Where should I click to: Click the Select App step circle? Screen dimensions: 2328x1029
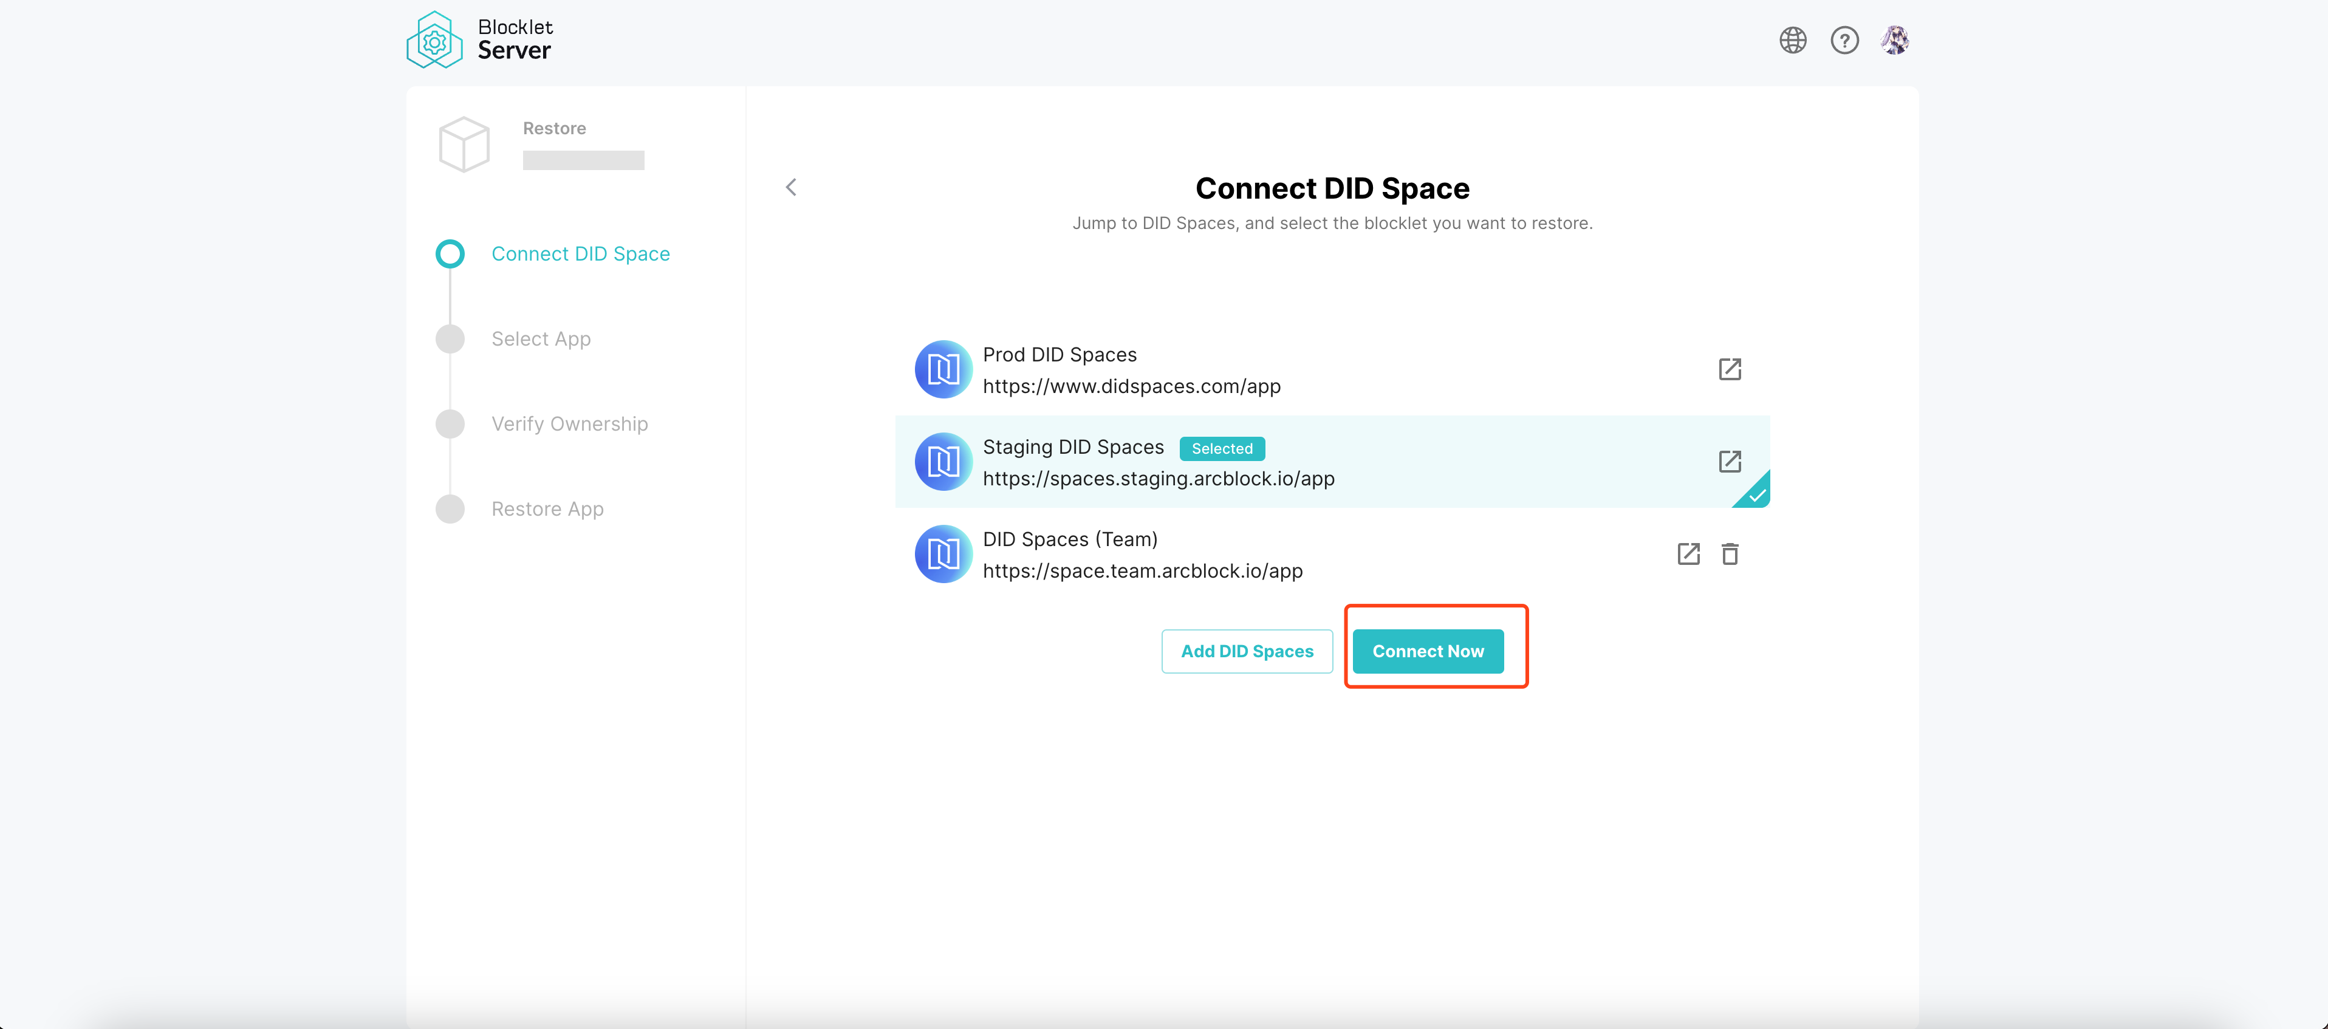point(450,339)
